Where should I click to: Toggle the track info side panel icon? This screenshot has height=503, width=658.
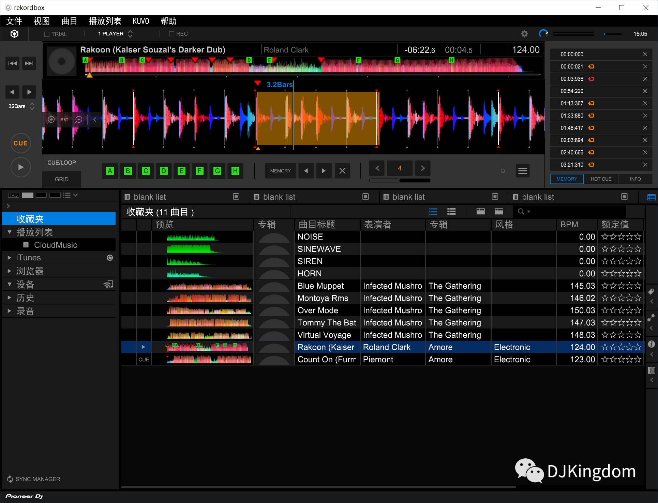coord(651,344)
